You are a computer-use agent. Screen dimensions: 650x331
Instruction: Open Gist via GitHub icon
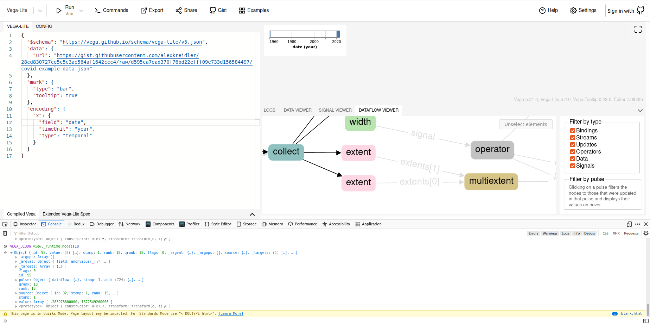point(212,11)
